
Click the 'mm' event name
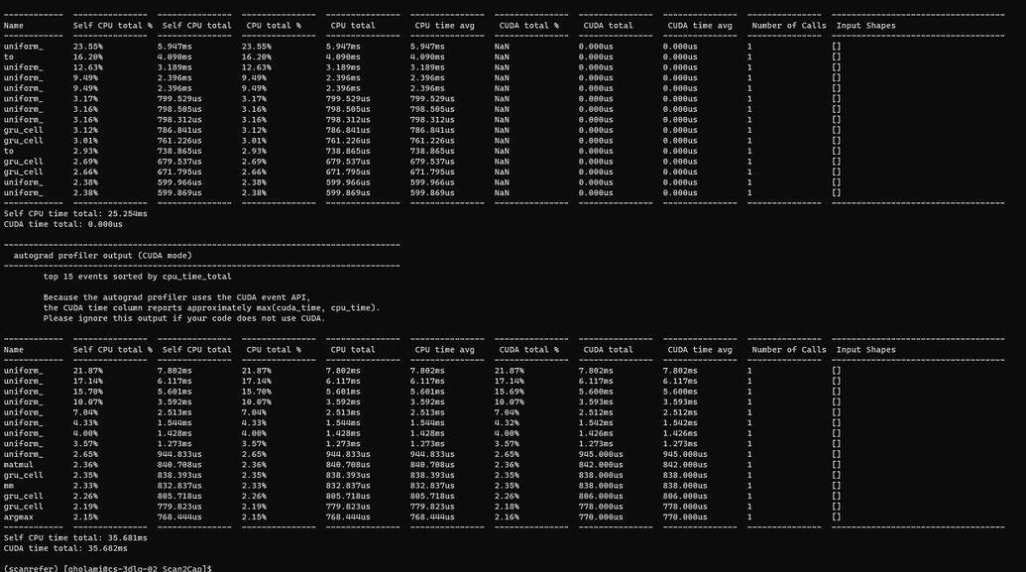pyautogui.click(x=9, y=485)
